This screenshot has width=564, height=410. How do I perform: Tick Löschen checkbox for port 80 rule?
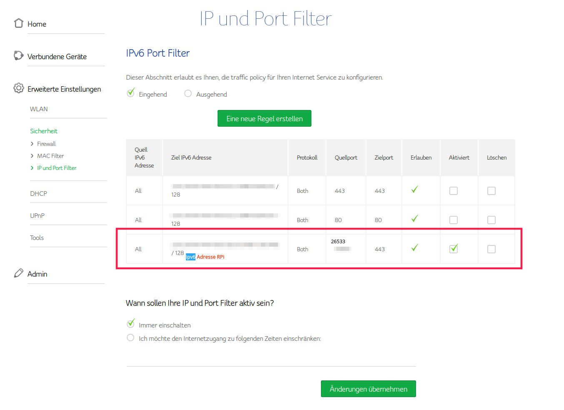click(x=491, y=220)
